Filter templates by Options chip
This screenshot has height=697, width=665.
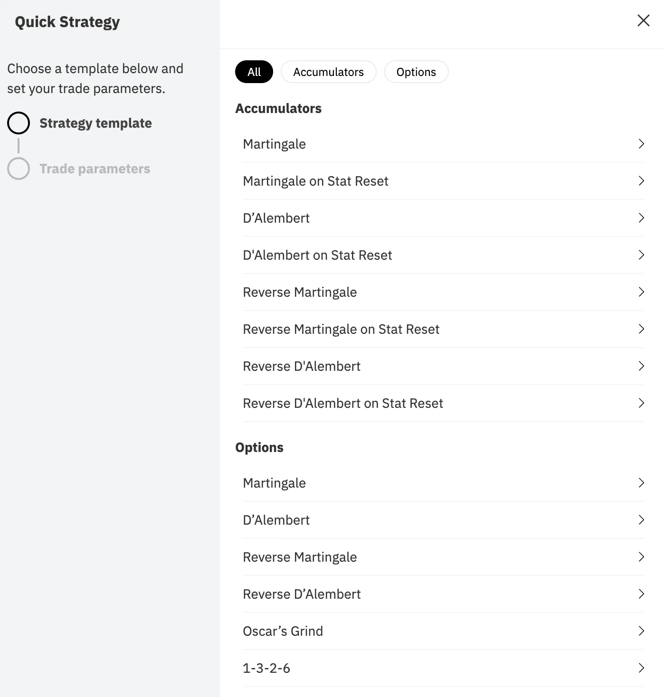coord(416,72)
